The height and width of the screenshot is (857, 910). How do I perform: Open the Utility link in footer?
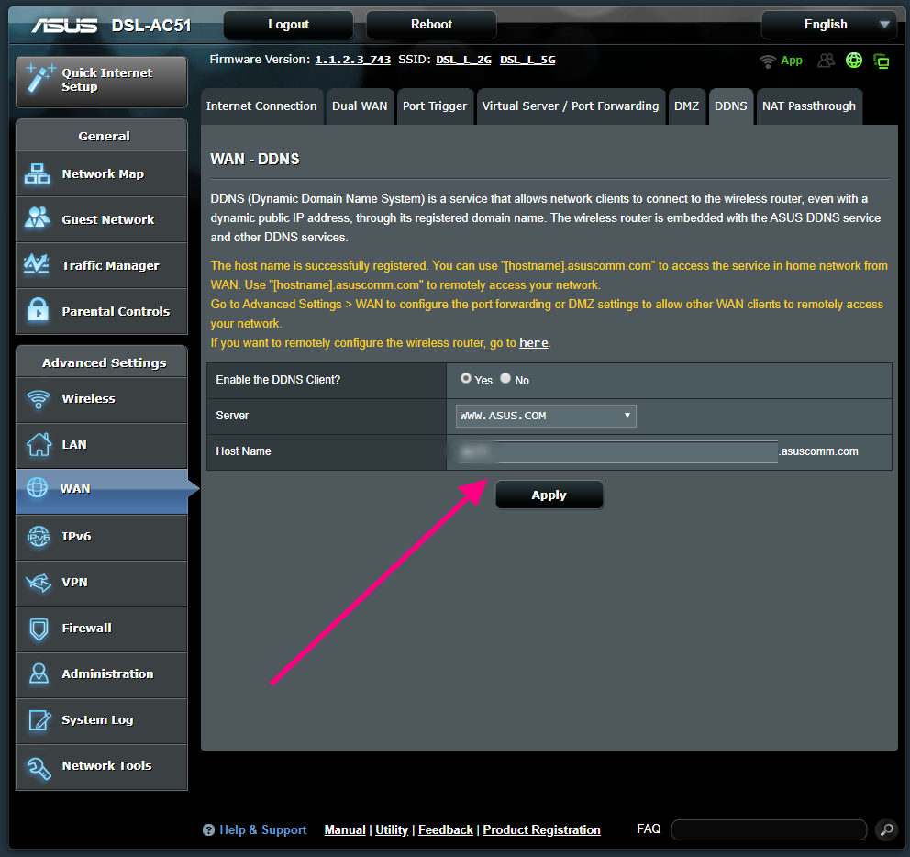tap(392, 829)
